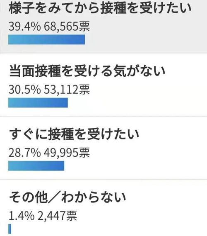Click the 39.4% 68,565票 vote count
Screen dimensions: 207x236
pos(49,27)
